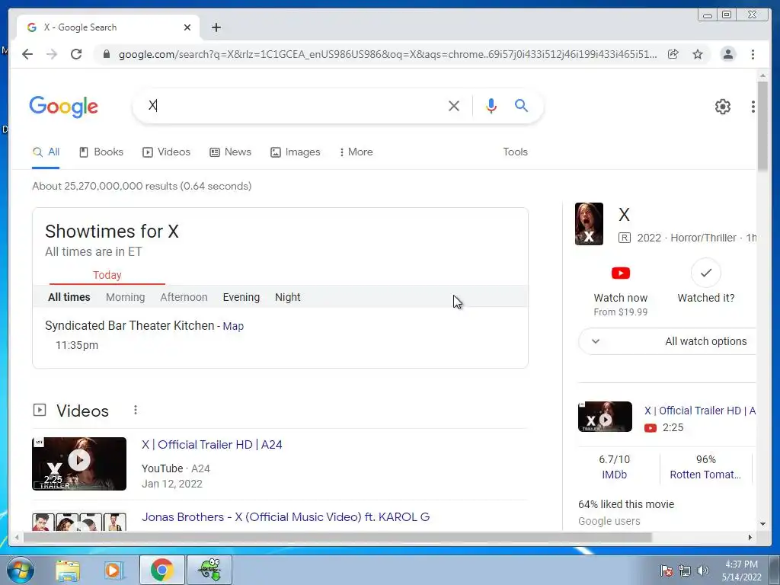Viewport: 780px width, 585px height.
Task: Open the search Tools options
Action: tap(515, 152)
